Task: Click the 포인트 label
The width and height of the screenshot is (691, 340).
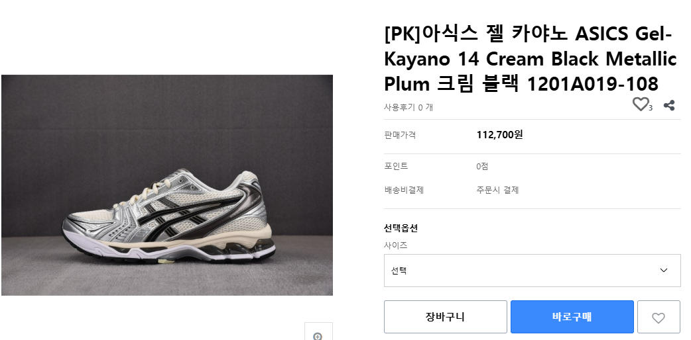Action: point(396,166)
